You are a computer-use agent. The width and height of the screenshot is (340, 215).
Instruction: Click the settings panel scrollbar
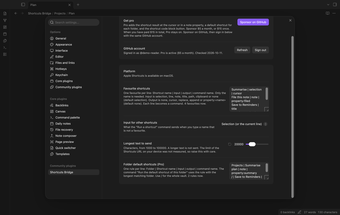click(x=292, y=117)
